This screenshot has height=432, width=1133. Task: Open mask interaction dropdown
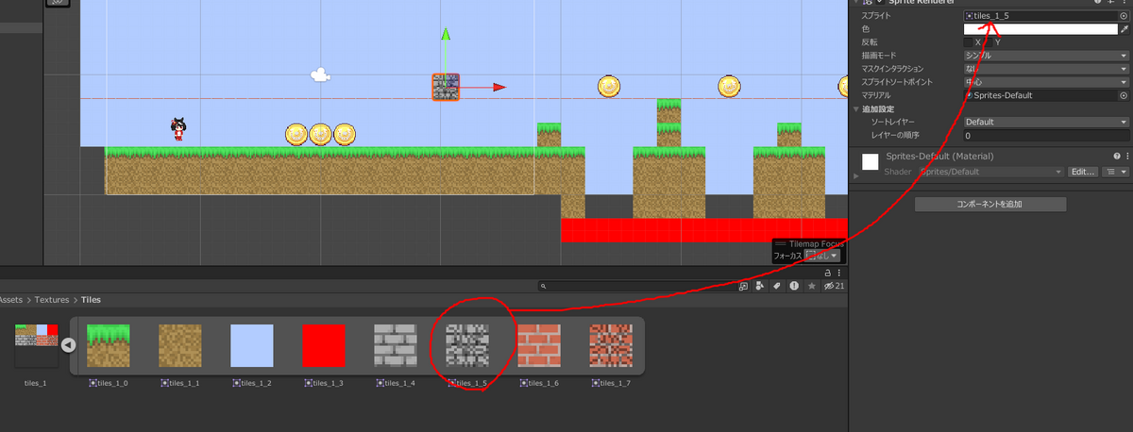[x=1047, y=69]
